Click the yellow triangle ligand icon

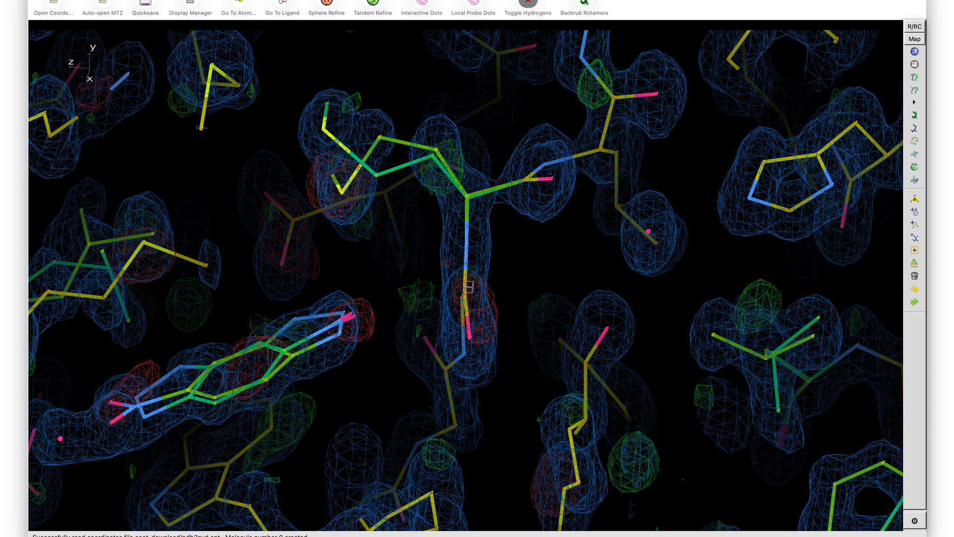coord(914,199)
